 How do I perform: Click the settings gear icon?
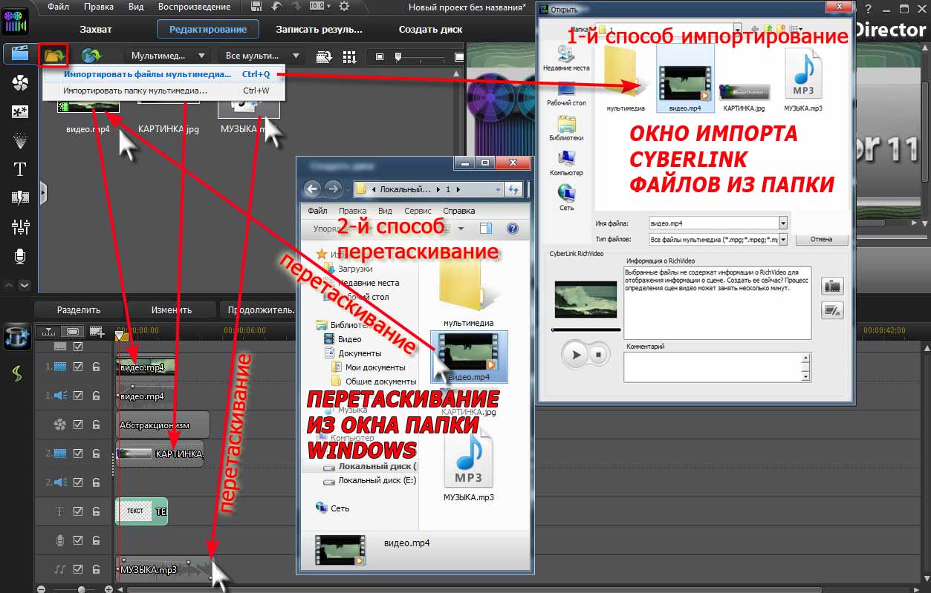click(x=344, y=7)
